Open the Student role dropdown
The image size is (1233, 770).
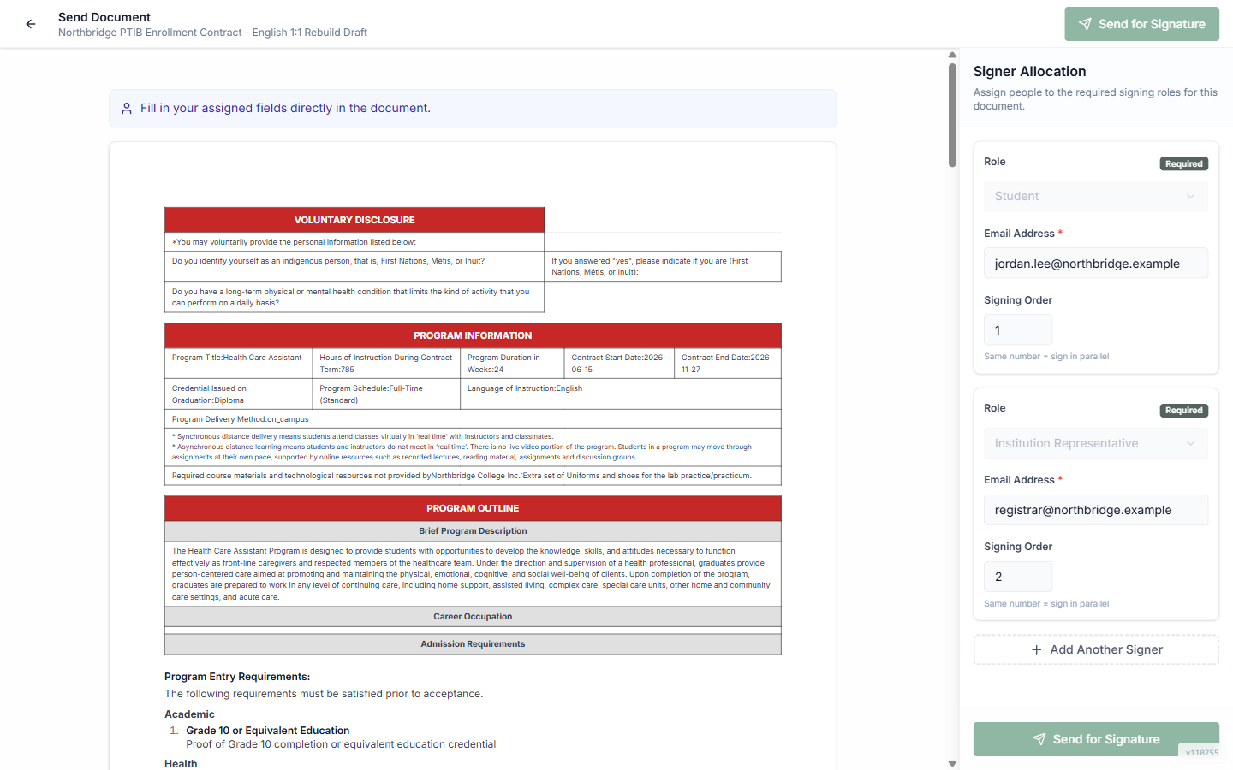tap(1096, 196)
